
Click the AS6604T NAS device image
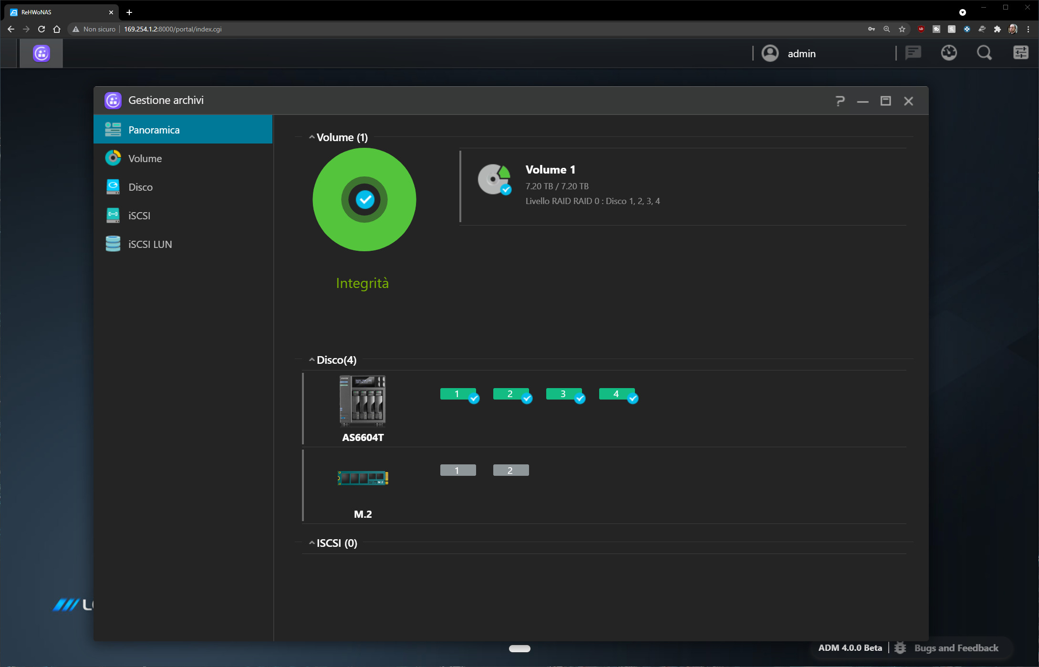(363, 401)
